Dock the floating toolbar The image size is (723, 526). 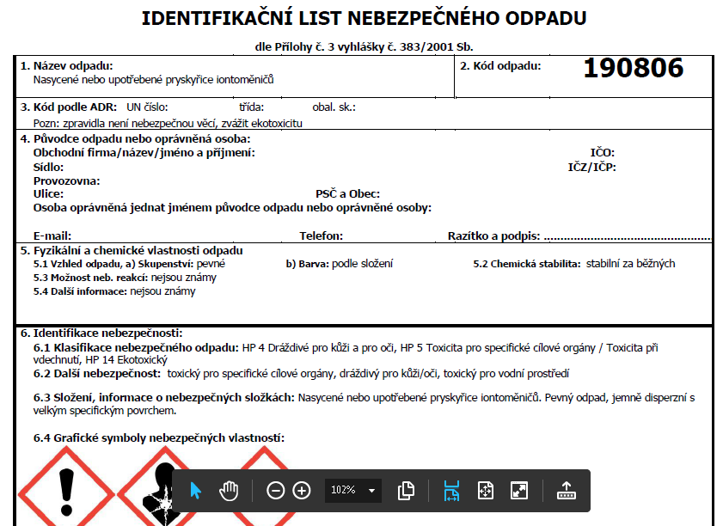567,491
